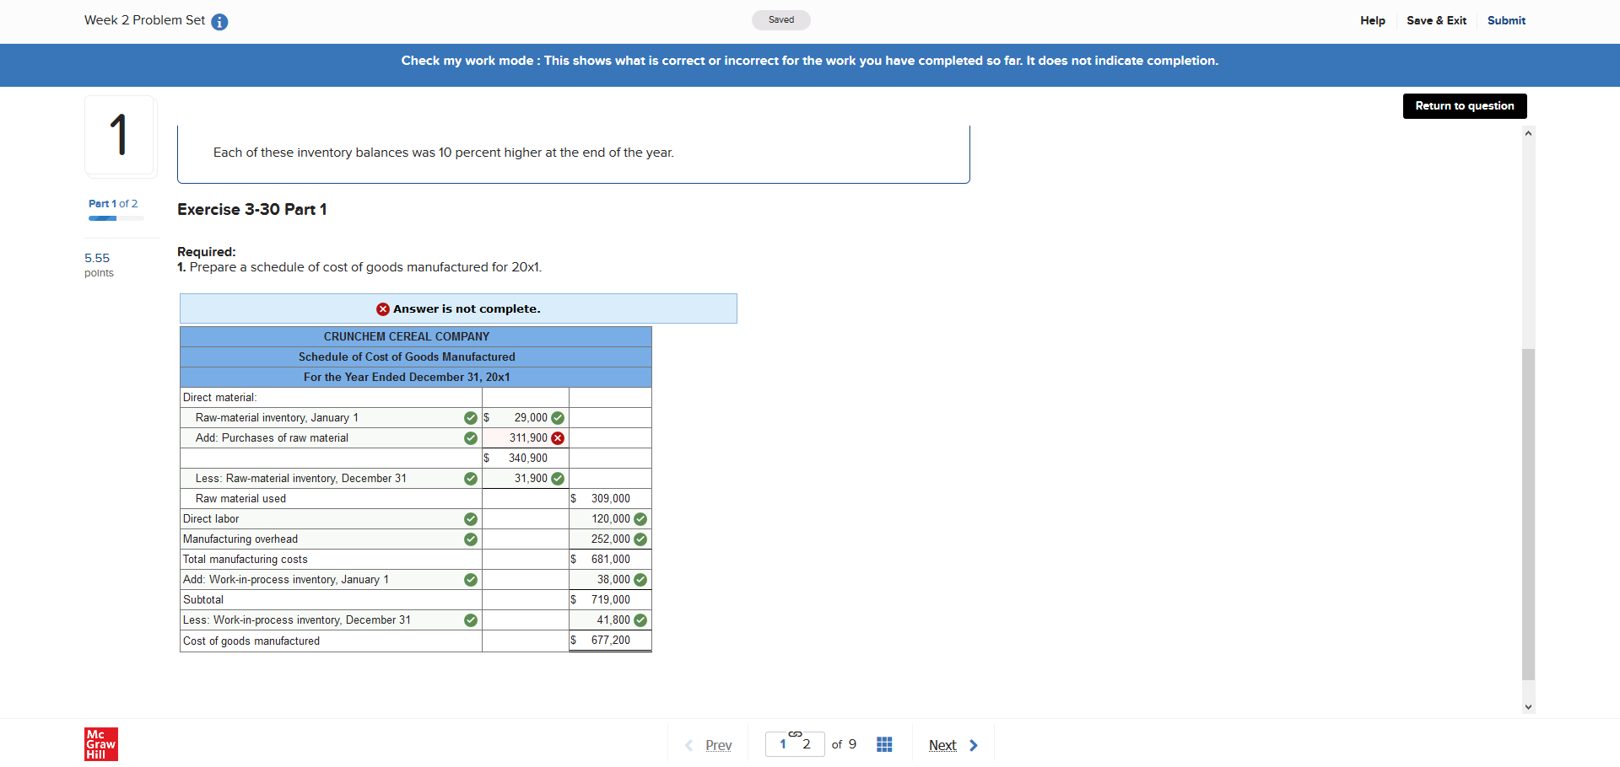Click the Saved status pill
Screen dimensions: 1620x767
780,19
